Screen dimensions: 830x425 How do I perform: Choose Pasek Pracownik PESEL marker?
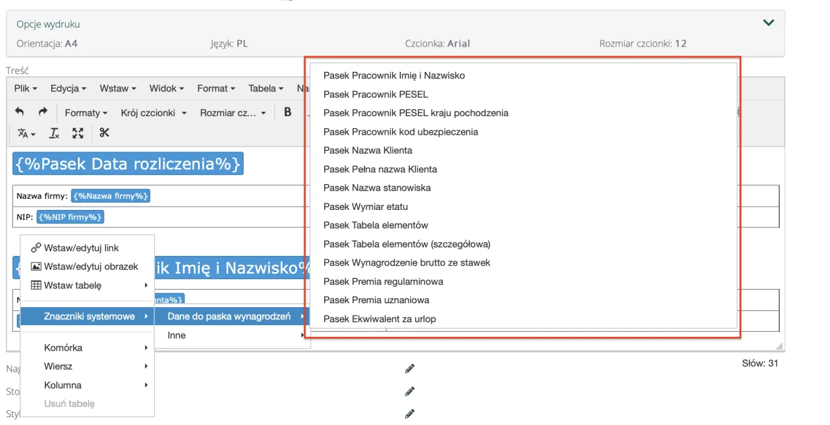(375, 94)
